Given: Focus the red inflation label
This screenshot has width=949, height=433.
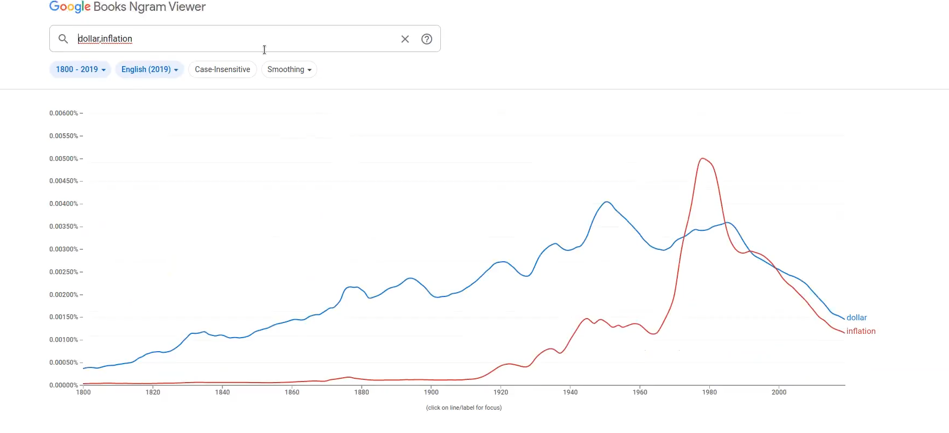Looking at the screenshot, I should coord(861,331).
